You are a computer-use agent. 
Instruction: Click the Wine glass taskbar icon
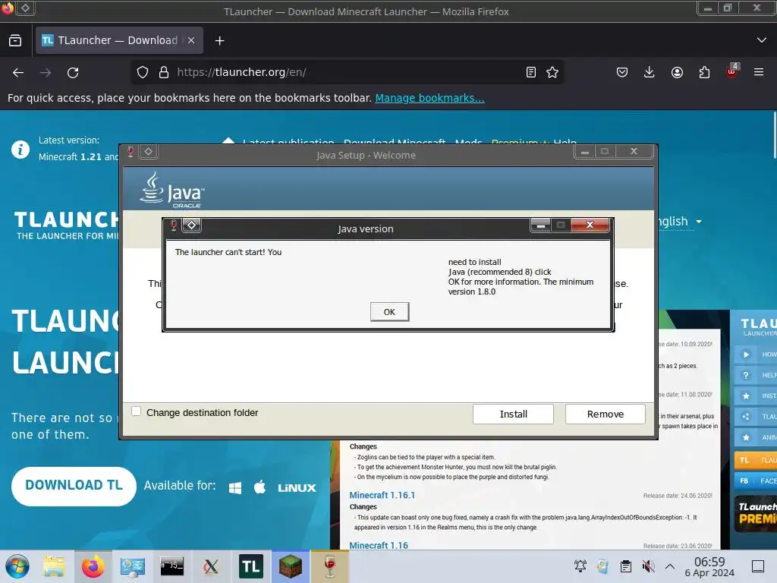329,566
